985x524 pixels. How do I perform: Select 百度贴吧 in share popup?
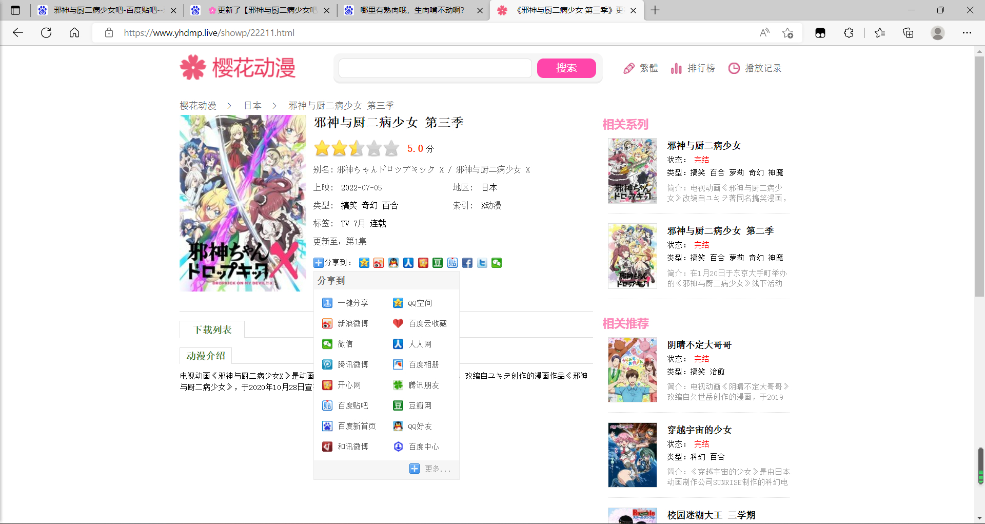345,405
